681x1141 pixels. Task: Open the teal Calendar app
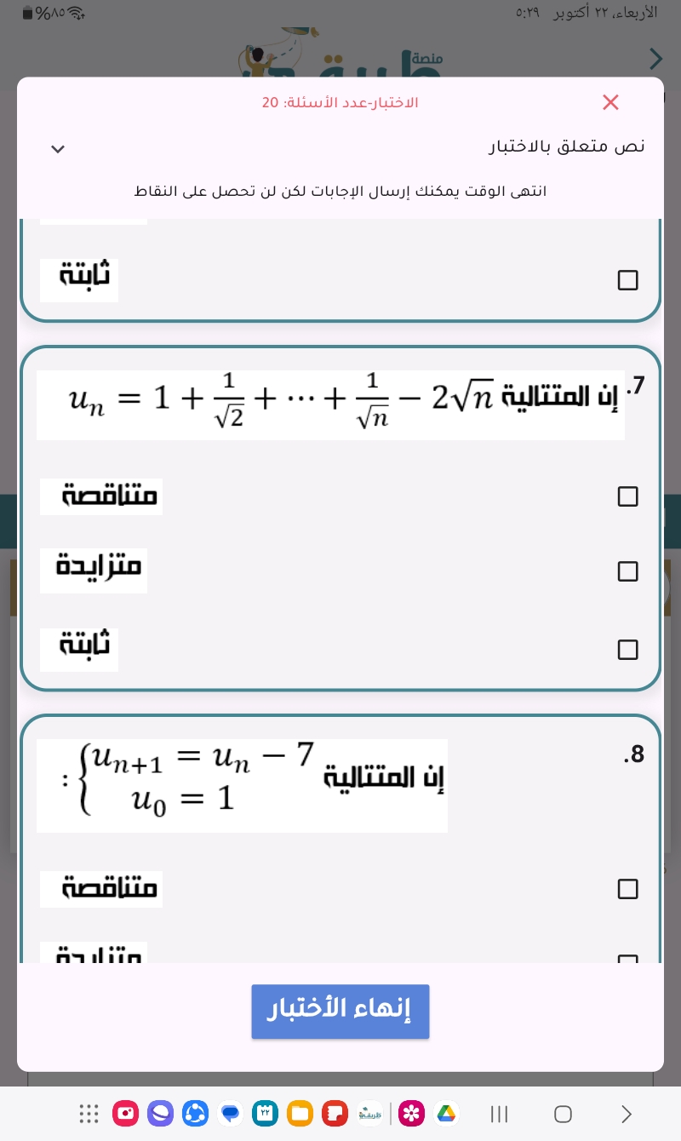tap(265, 1113)
